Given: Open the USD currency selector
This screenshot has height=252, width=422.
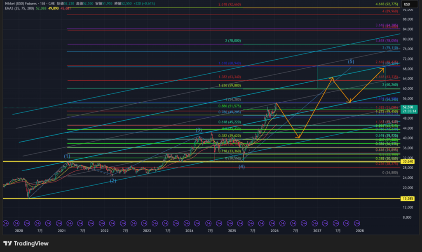Looking at the screenshot, I should click(x=407, y=4).
